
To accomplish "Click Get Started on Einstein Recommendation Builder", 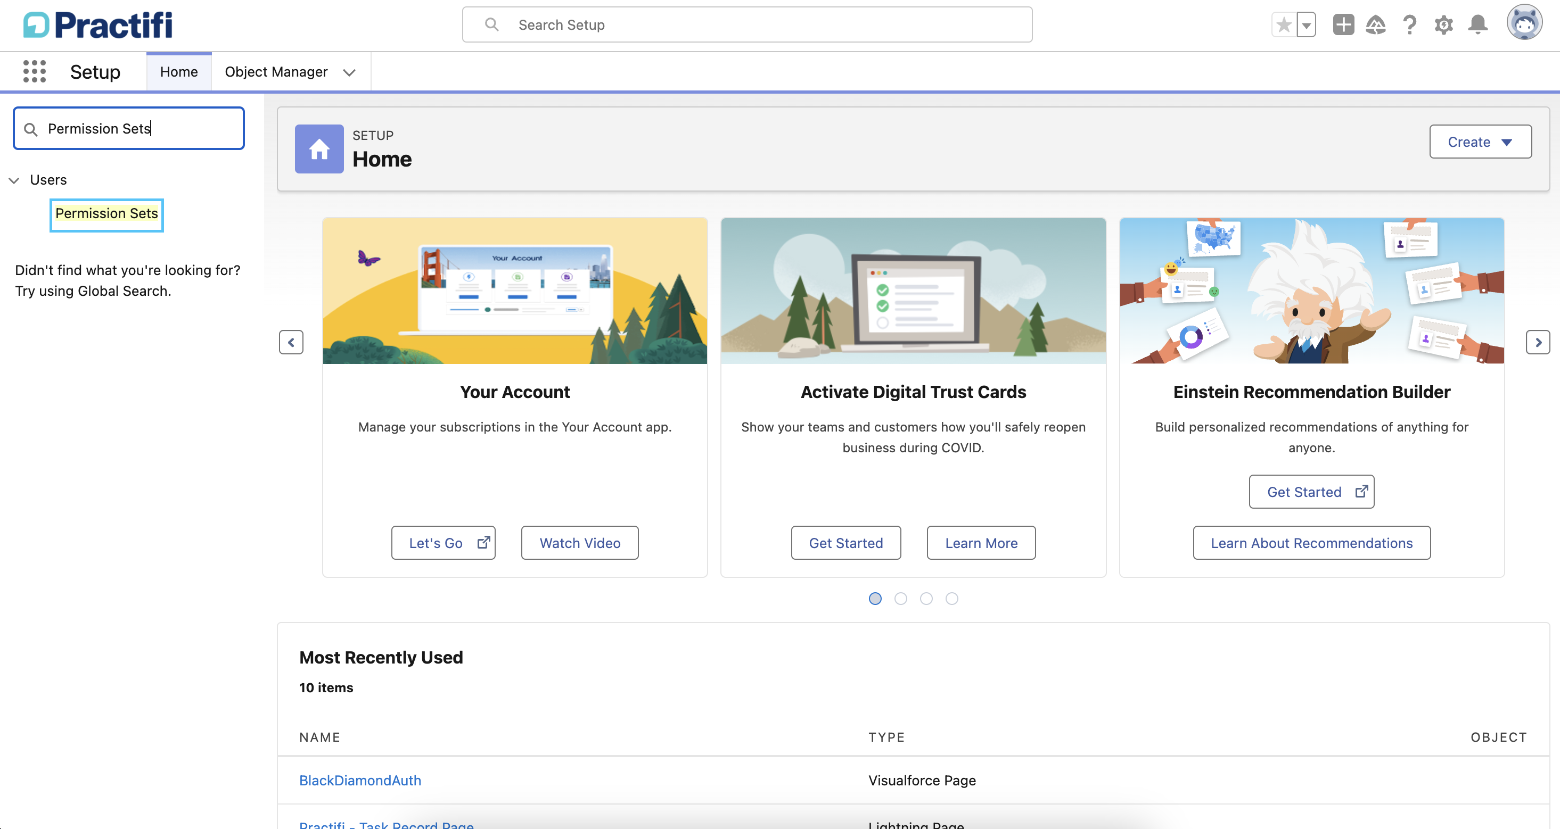I will [x=1311, y=492].
